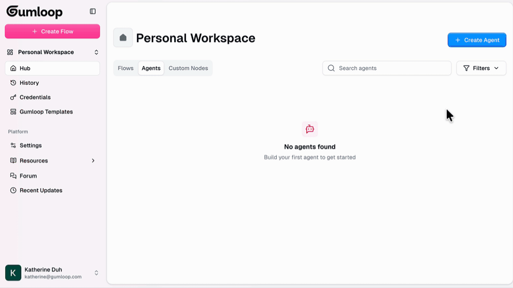Go to Hub in the sidebar

coord(52,68)
